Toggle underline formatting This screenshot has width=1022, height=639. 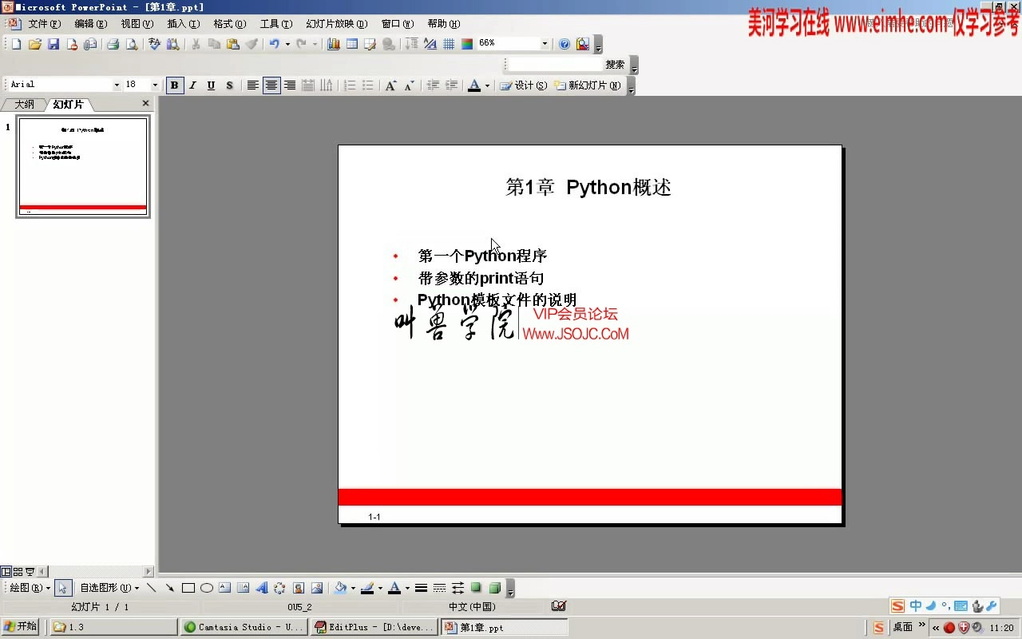click(x=211, y=85)
